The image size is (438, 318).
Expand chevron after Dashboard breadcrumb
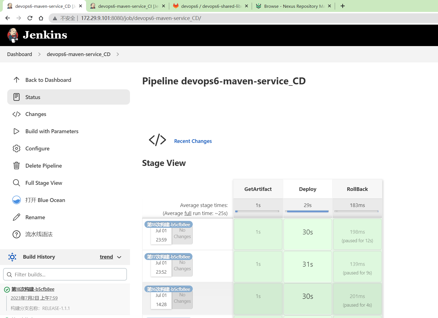click(x=39, y=54)
